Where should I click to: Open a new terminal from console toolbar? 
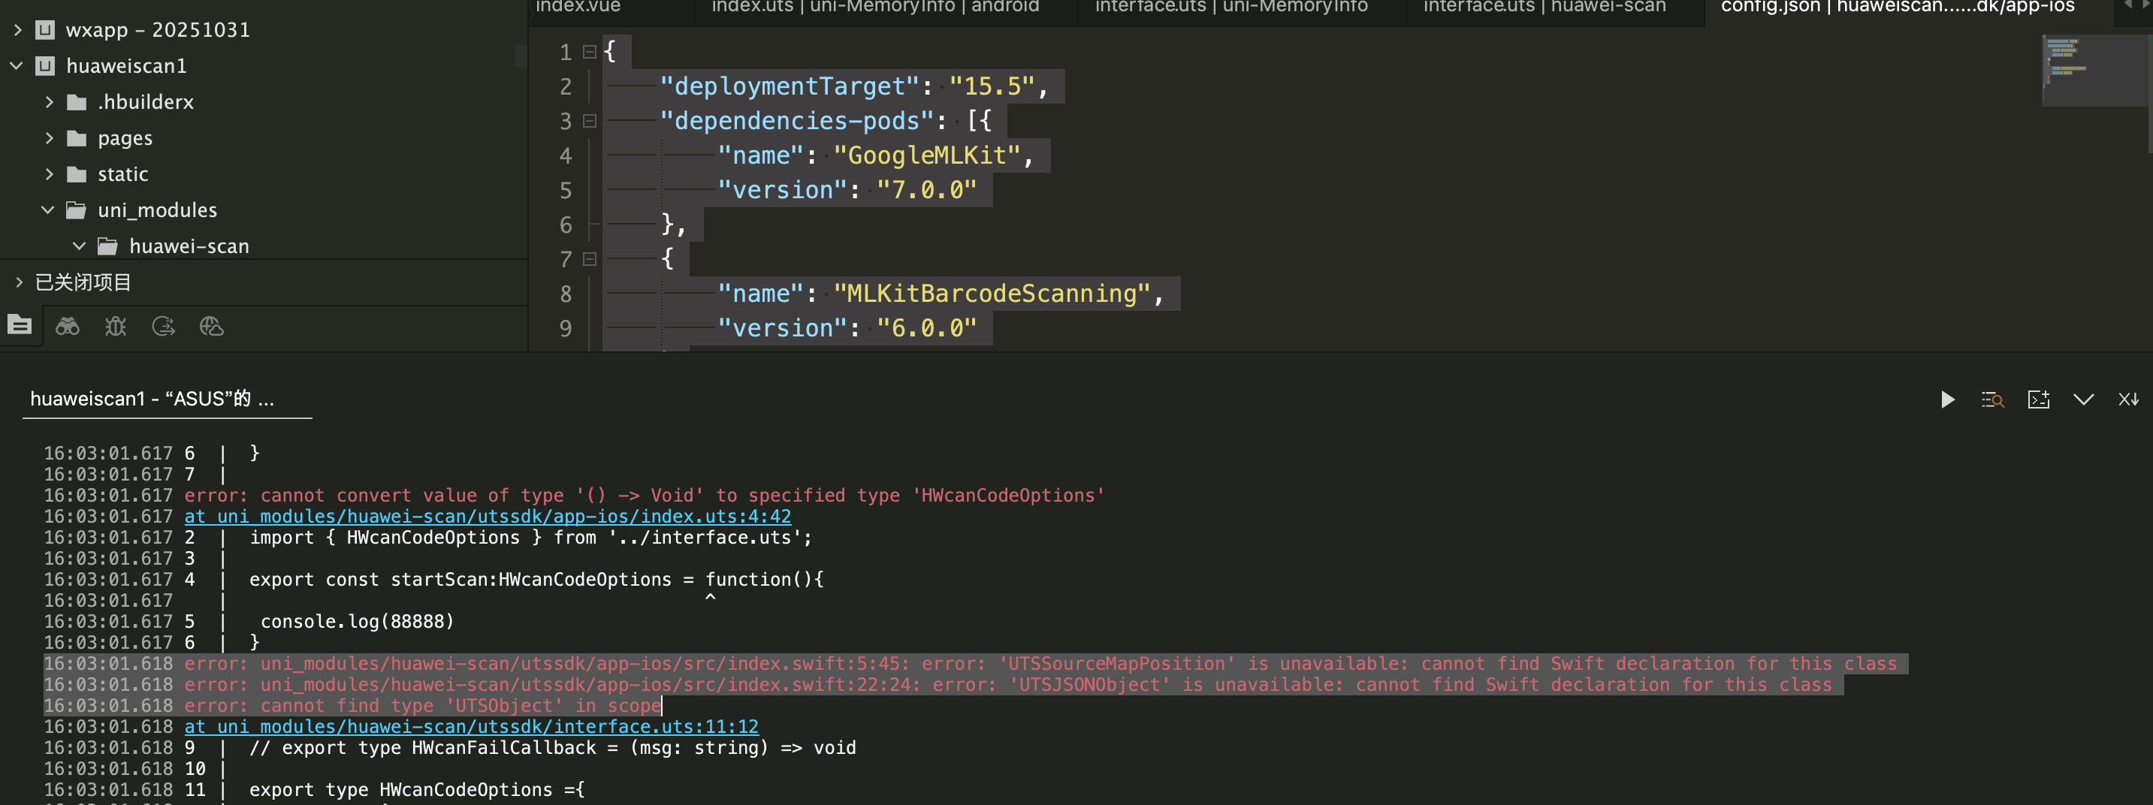tap(2039, 400)
